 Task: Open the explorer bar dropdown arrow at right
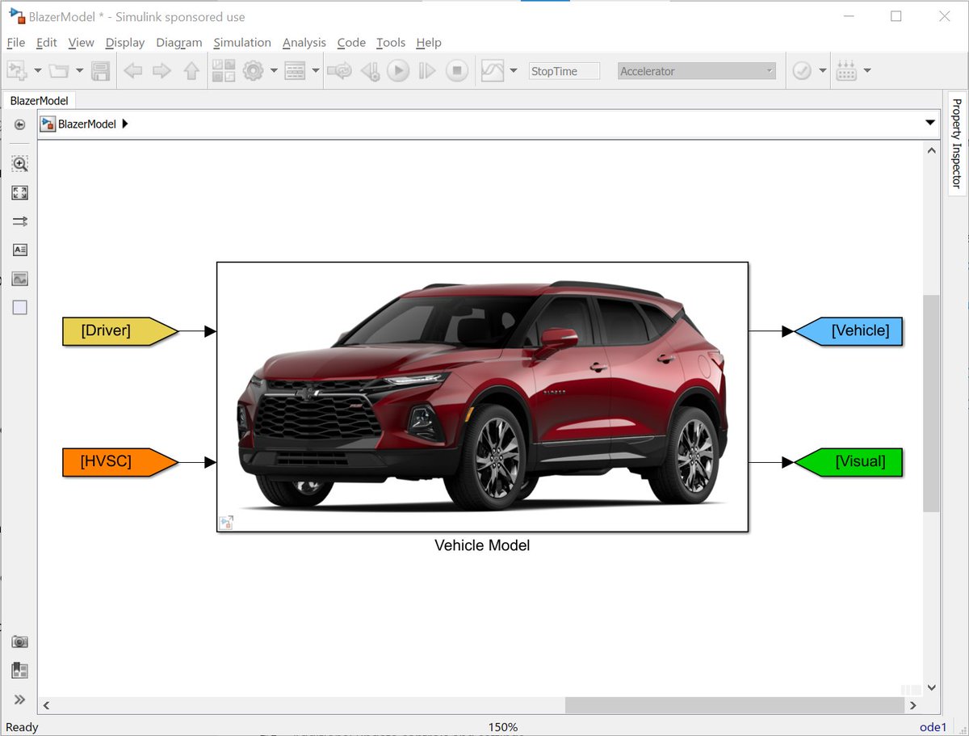tap(930, 124)
